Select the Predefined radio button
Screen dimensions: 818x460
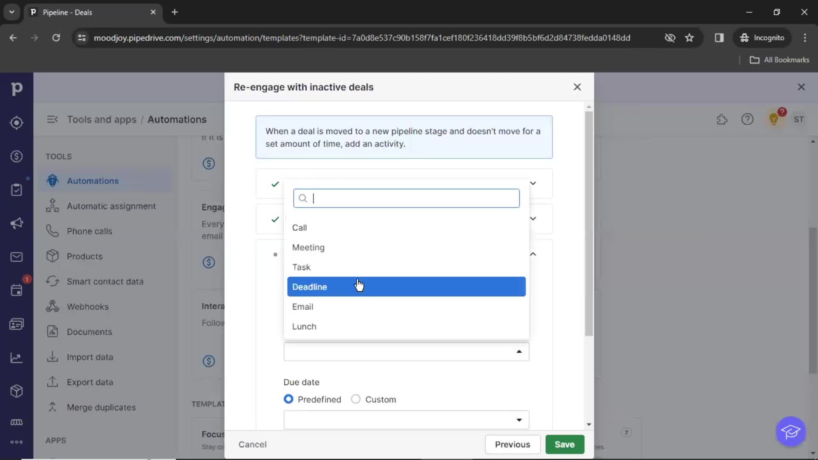[288, 400]
